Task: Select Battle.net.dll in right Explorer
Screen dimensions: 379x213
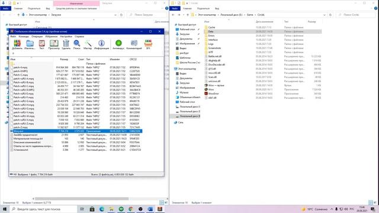Action: (x=214, y=56)
